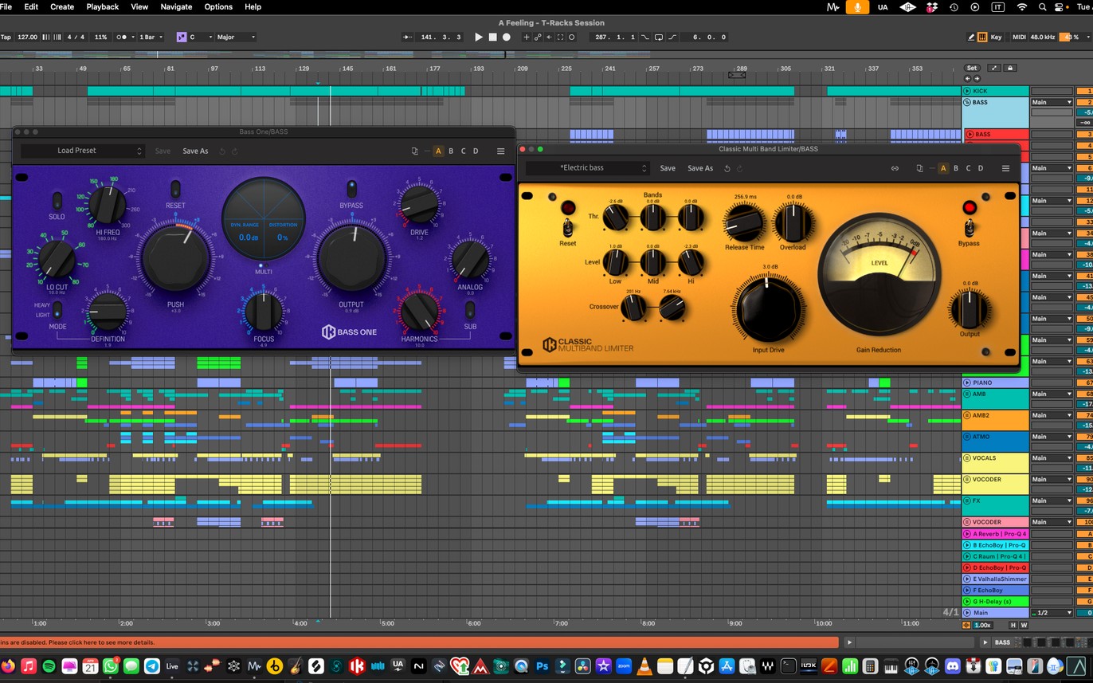Enable Draw Mode pencil icon
1093x683 pixels.
971,37
